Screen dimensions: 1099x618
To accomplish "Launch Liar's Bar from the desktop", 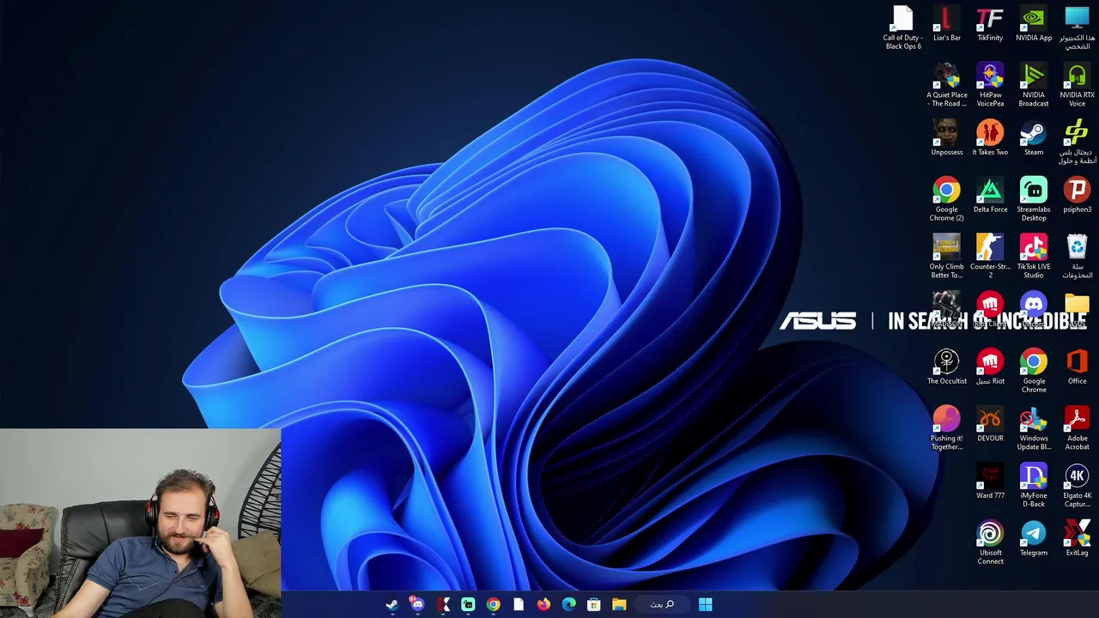I will (x=946, y=24).
